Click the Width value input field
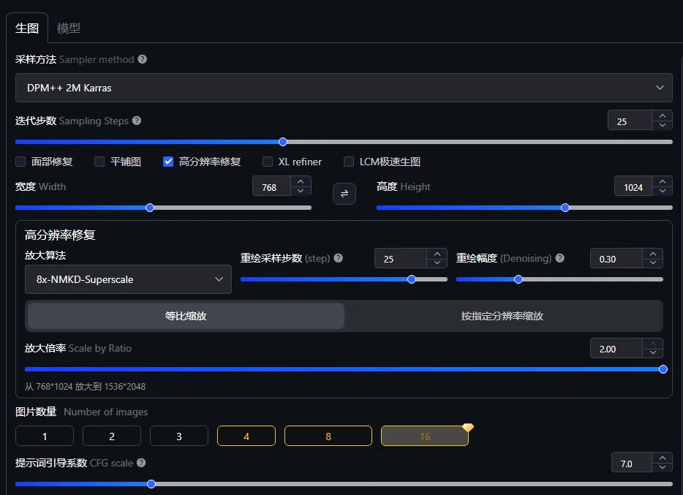This screenshot has height=495, width=683. tap(271, 187)
